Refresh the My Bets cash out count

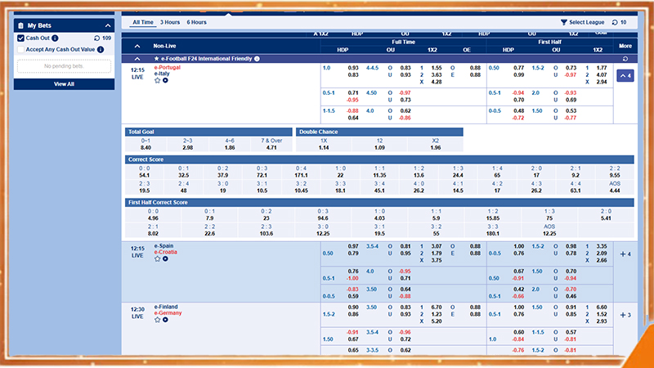tap(97, 38)
